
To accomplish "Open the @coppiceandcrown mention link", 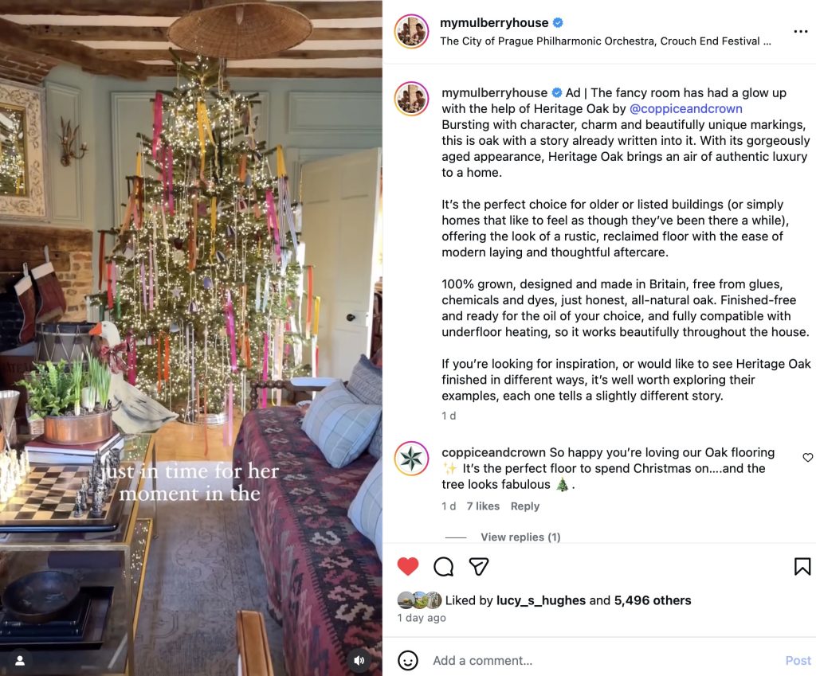I will [x=686, y=108].
